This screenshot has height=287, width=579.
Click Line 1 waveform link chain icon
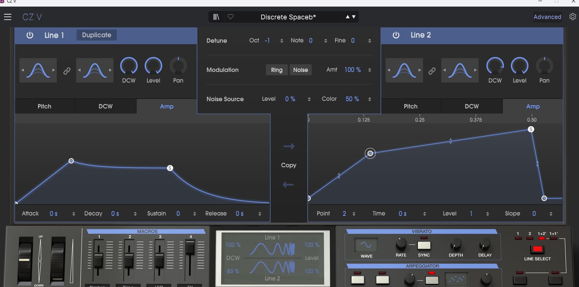[x=67, y=71]
